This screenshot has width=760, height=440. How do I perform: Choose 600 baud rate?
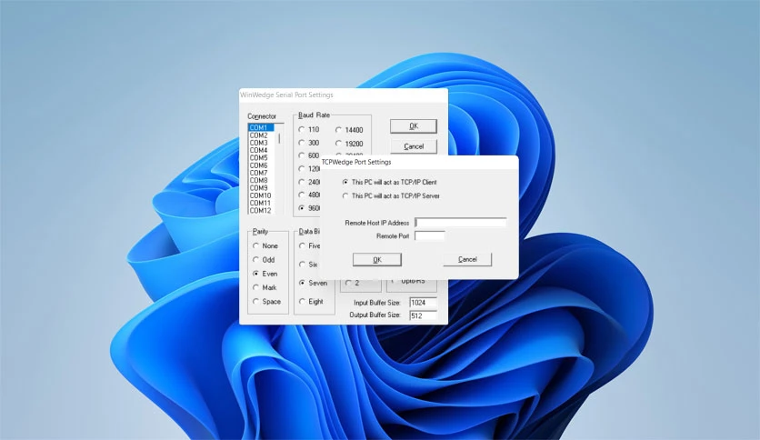pyautogui.click(x=302, y=155)
